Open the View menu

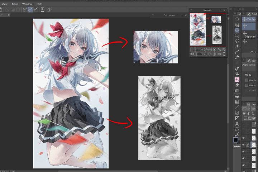coord(4,4)
